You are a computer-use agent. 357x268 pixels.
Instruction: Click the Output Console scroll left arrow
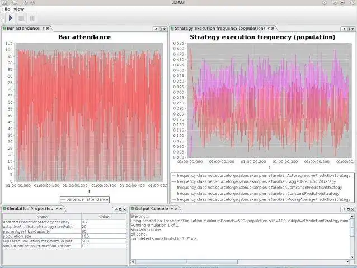133,262
